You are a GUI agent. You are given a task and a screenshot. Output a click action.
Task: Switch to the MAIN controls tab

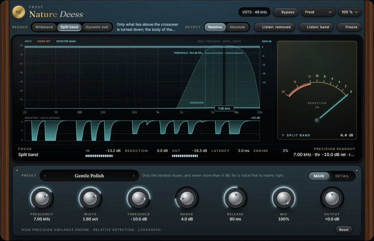(319, 176)
